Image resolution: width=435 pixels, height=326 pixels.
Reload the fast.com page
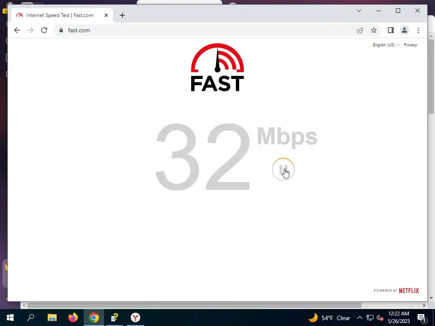click(44, 30)
